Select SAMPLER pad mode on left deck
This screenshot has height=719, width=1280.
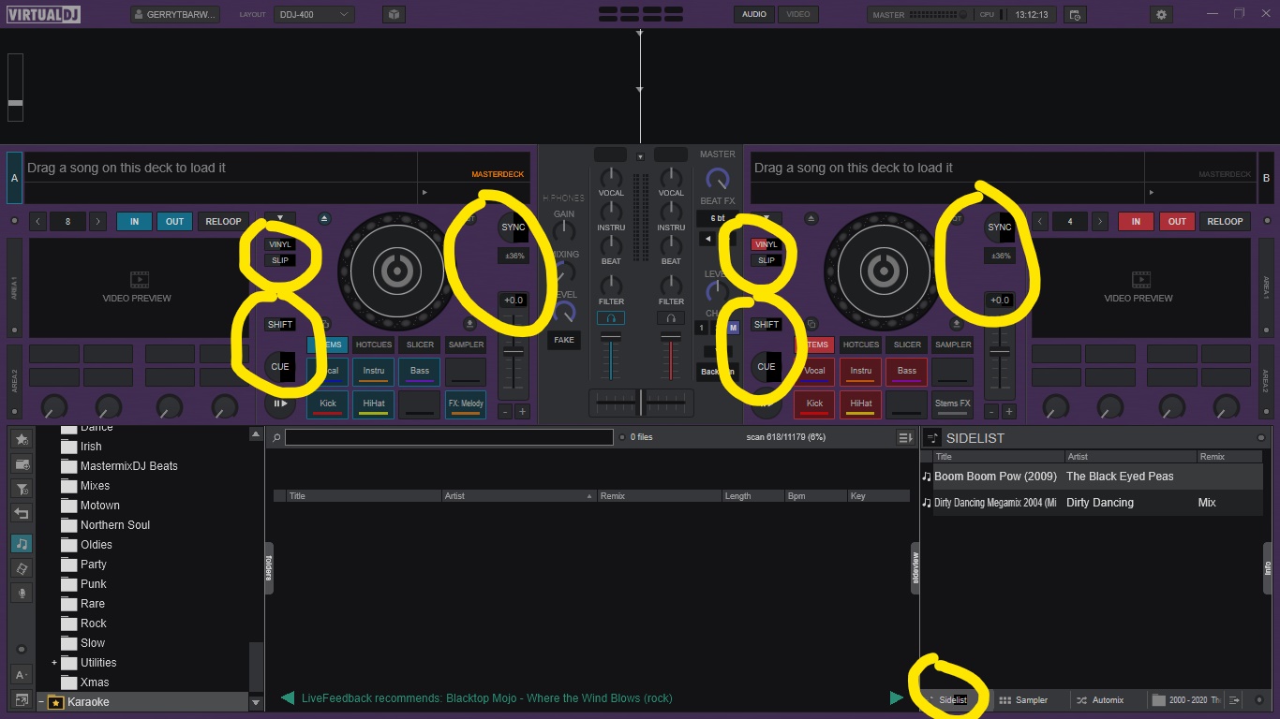[x=466, y=345]
